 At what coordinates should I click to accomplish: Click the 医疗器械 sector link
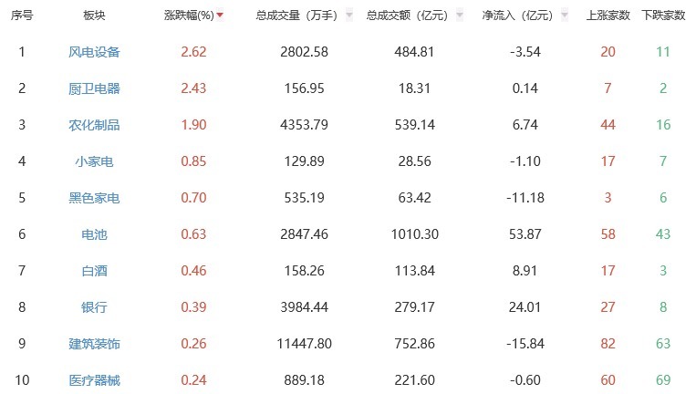pos(94,380)
